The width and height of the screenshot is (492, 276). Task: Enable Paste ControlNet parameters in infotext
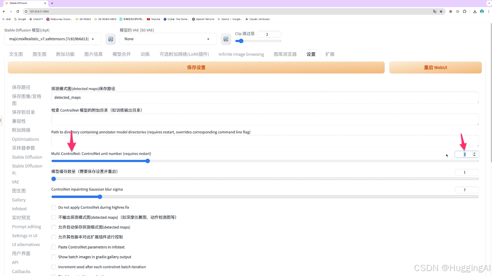54,247
